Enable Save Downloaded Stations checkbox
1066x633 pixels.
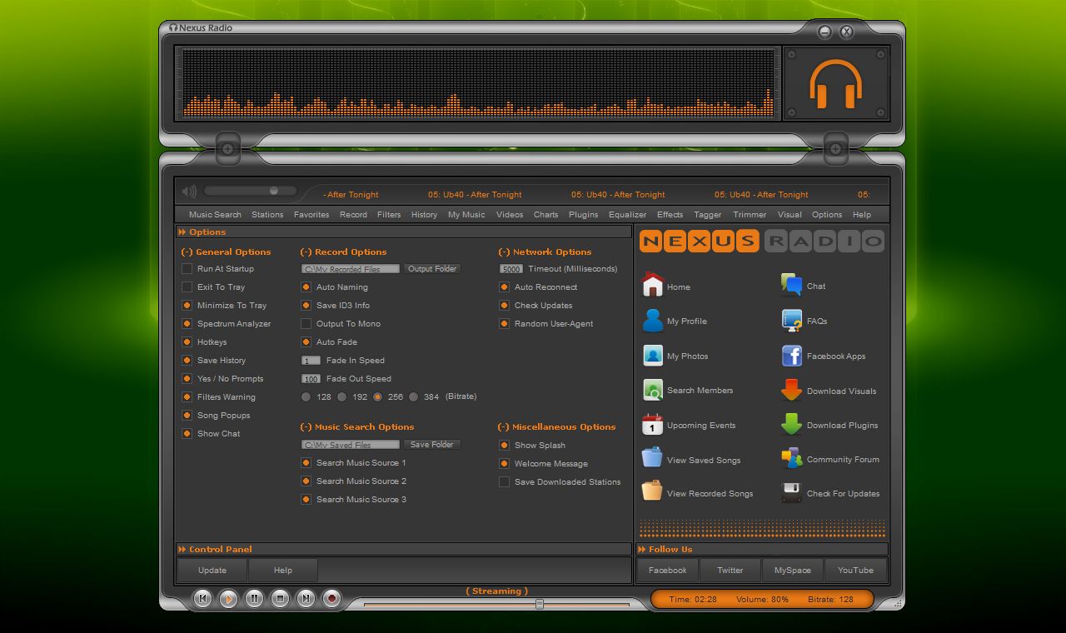(504, 482)
